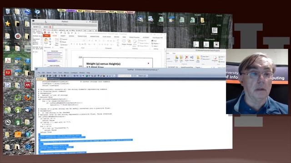Select the iTunes desktop icon
Screen dimensions: 291x163
point(27,61)
